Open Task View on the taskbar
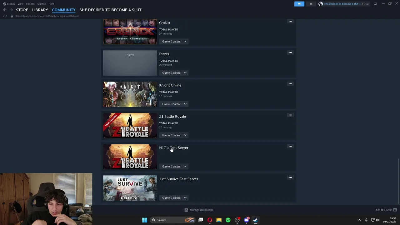Screen dimensions: 400x225 [x=201, y=220]
